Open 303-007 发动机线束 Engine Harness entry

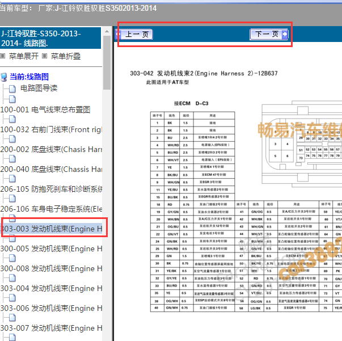pyautogui.click(x=51, y=328)
